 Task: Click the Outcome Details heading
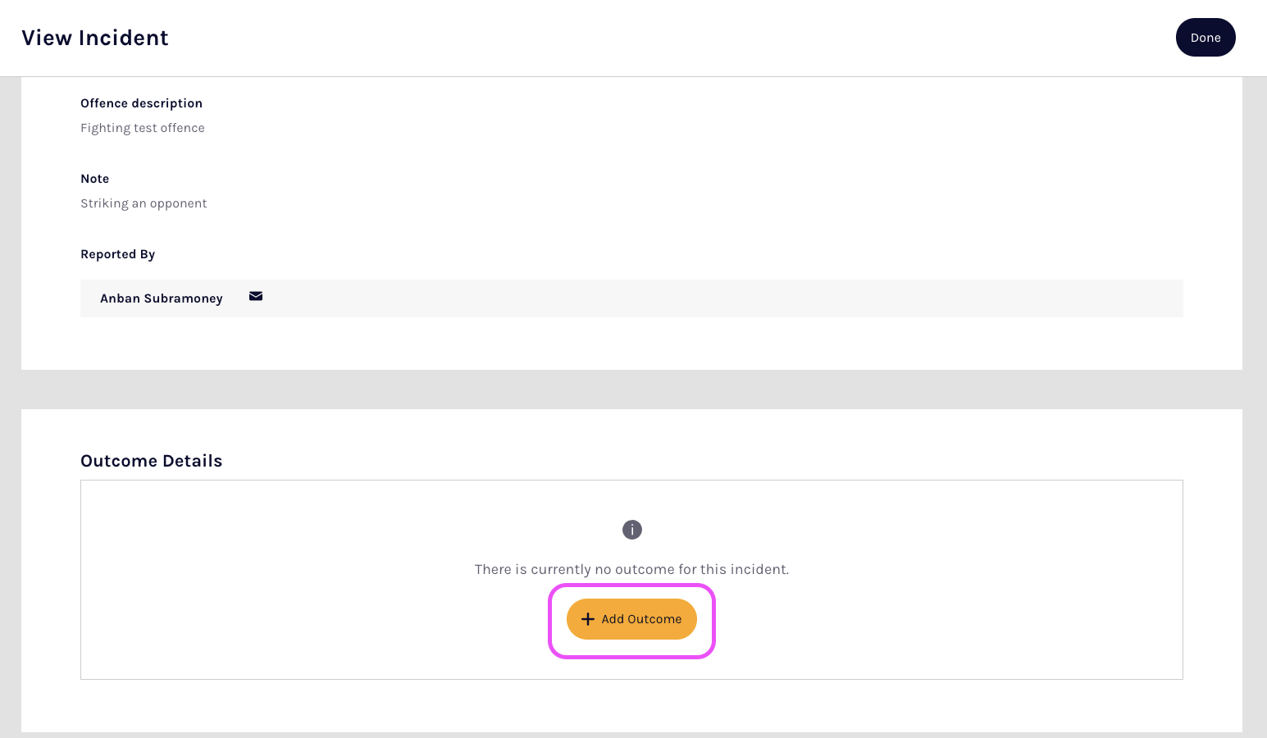point(151,461)
